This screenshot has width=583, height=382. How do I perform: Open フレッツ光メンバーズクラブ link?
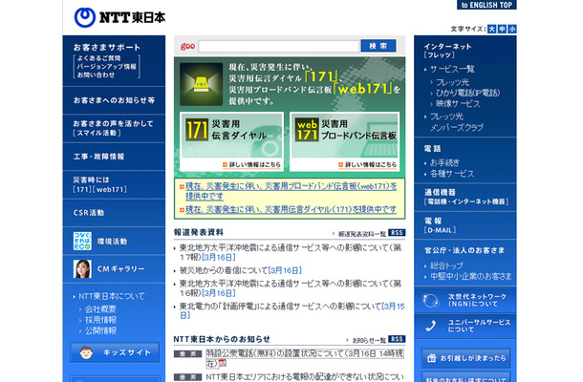456,122
